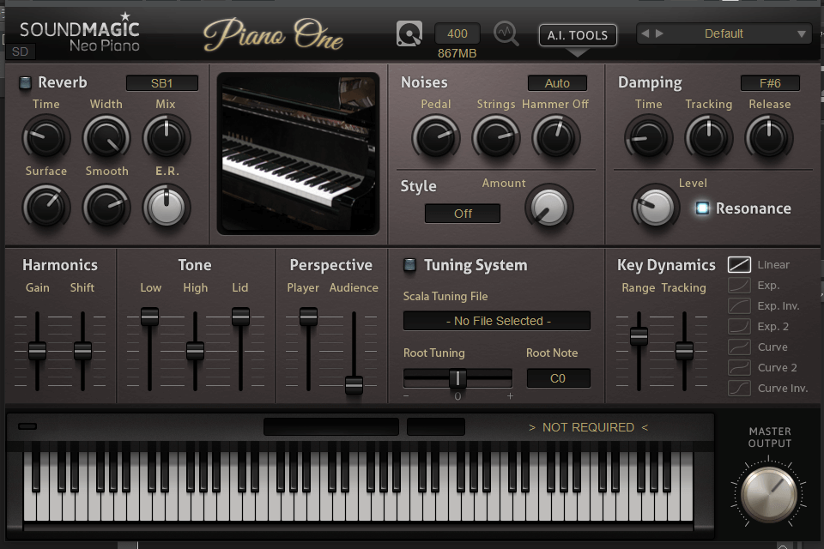Click the Damping Release knob

coord(768,137)
